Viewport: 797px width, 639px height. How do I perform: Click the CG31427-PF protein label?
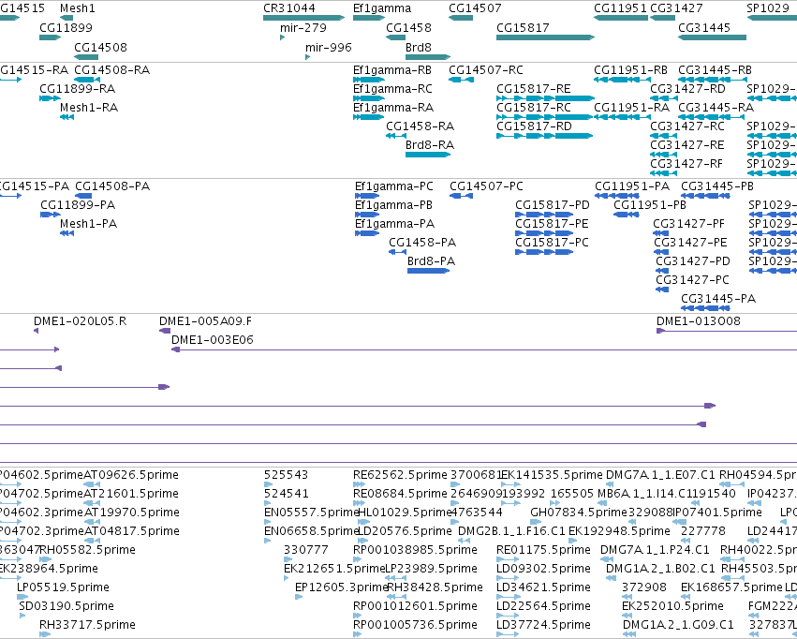pyautogui.click(x=688, y=224)
